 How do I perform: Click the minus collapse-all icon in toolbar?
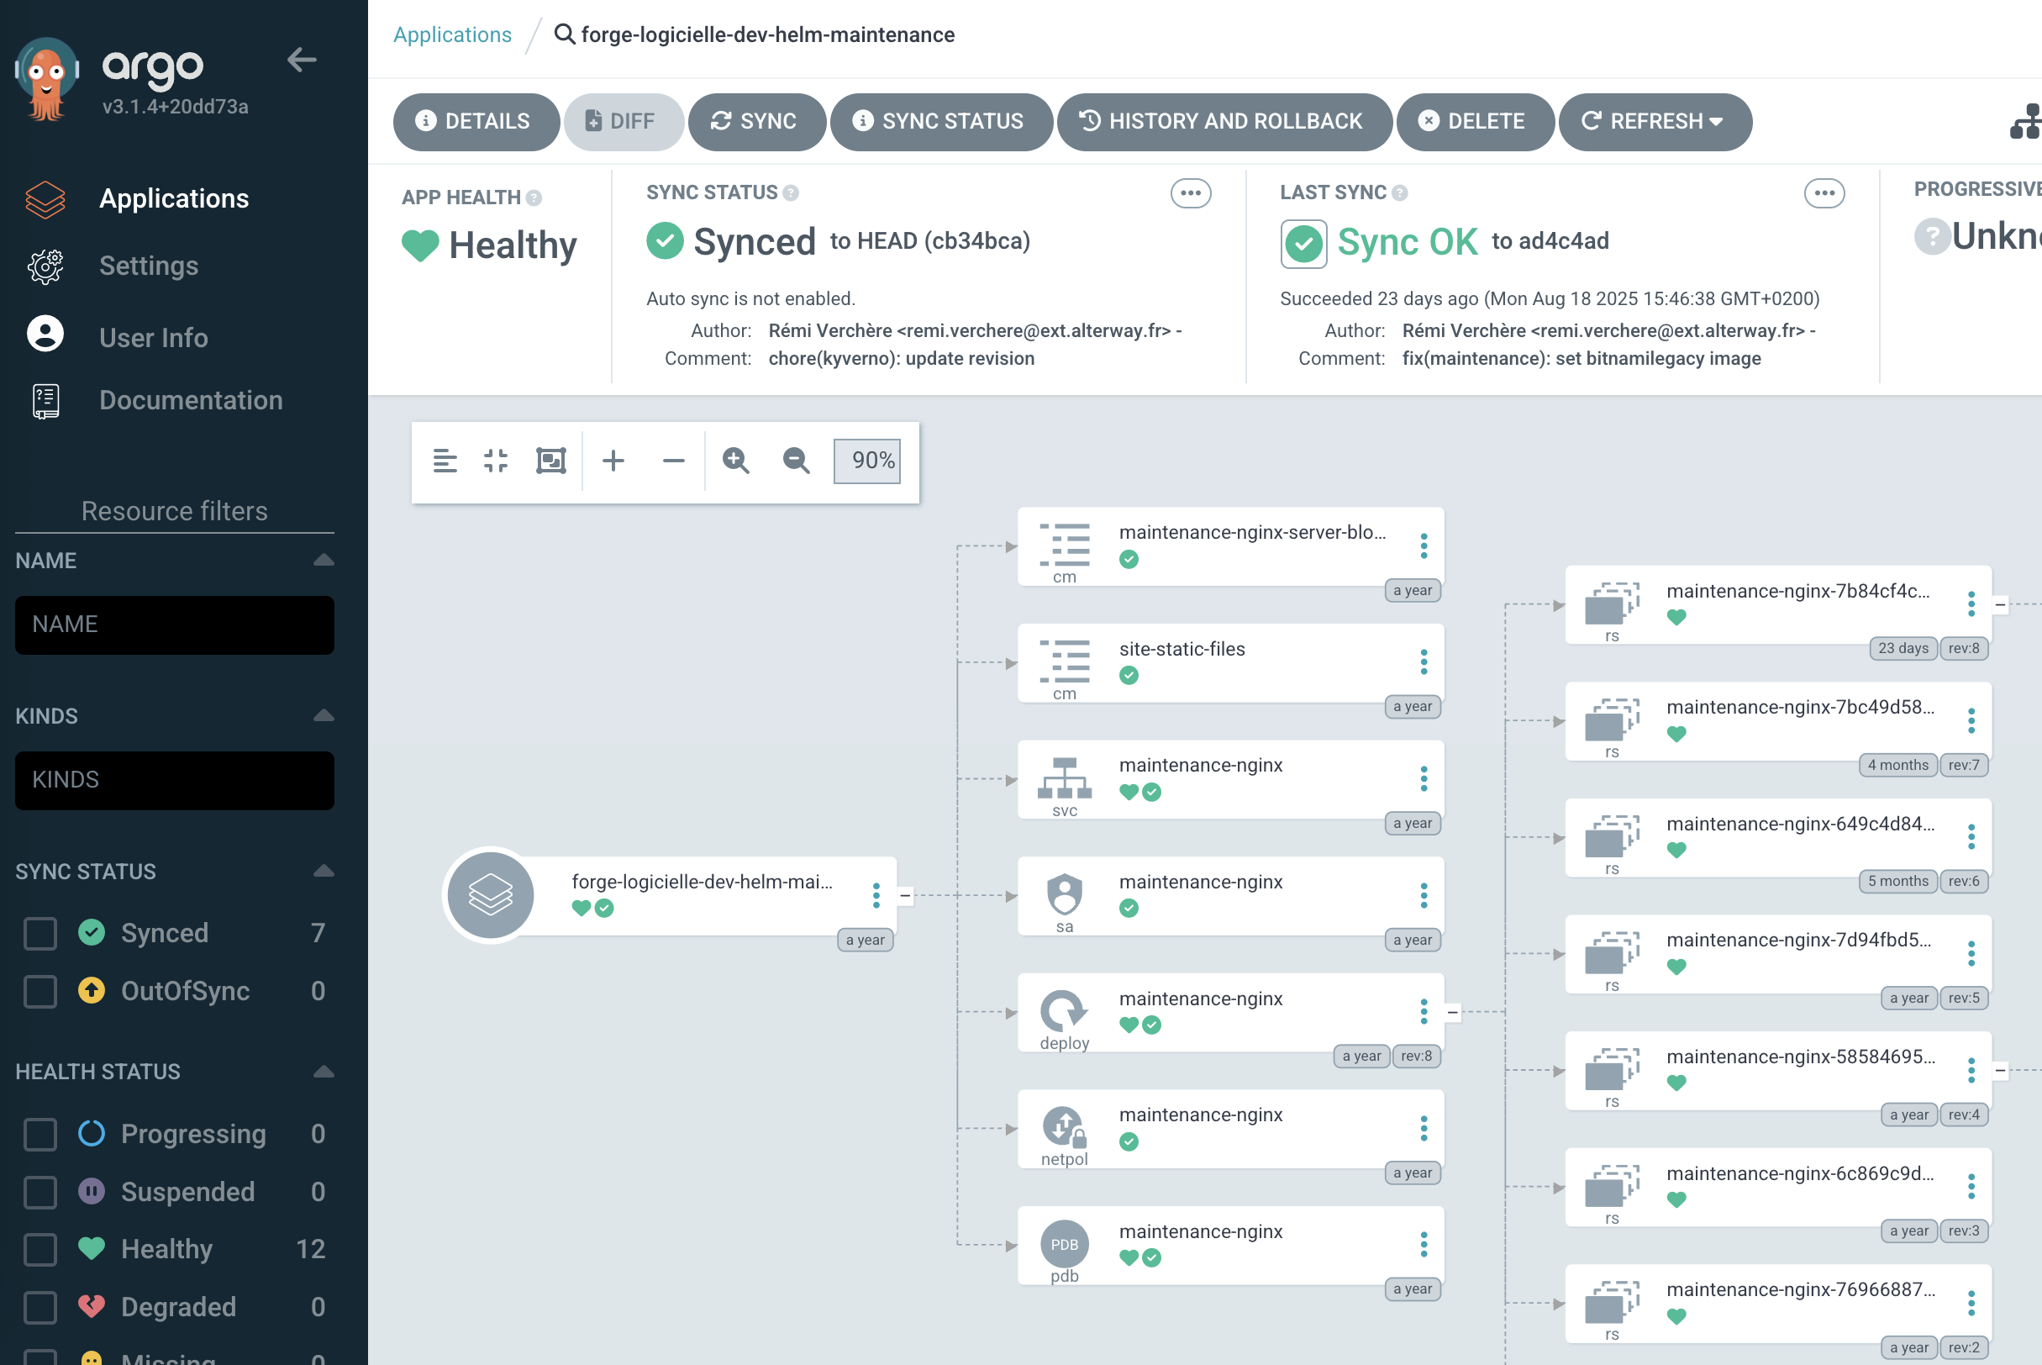[673, 461]
